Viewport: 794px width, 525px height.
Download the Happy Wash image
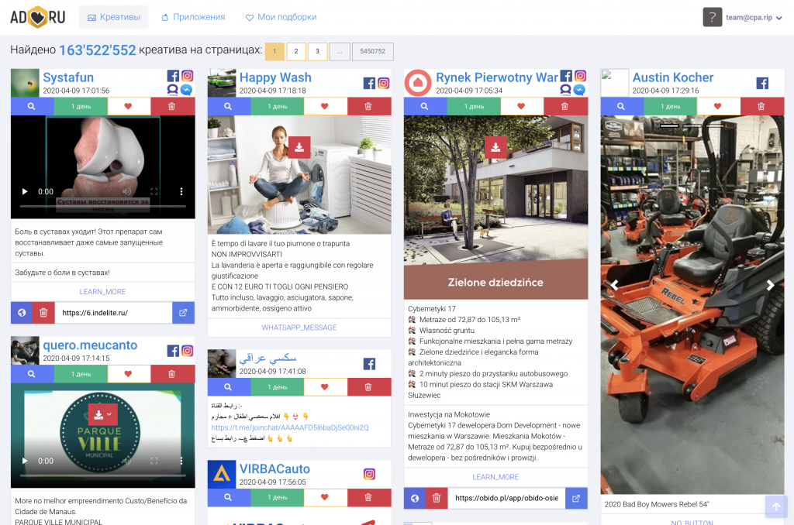(x=299, y=147)
